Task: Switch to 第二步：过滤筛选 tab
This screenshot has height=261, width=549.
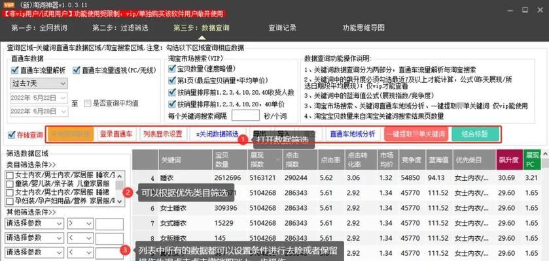Action: [x=120, y=28]
